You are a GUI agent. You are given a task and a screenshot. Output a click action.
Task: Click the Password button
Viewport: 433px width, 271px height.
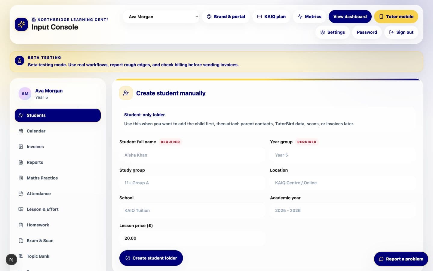pyautogui.click(x=367, y=32)
